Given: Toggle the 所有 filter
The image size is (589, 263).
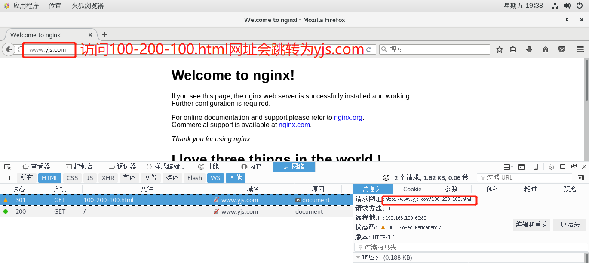Looking at the screenshot, I should (x=26, y=178).
